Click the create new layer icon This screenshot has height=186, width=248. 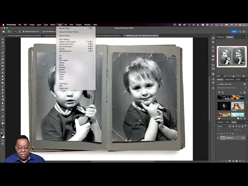(240, 161)
